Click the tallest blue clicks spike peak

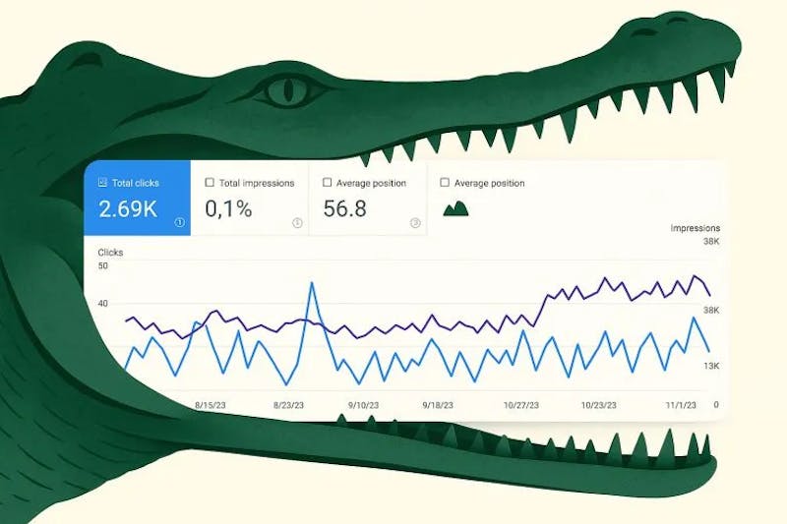tap(312, 283)
